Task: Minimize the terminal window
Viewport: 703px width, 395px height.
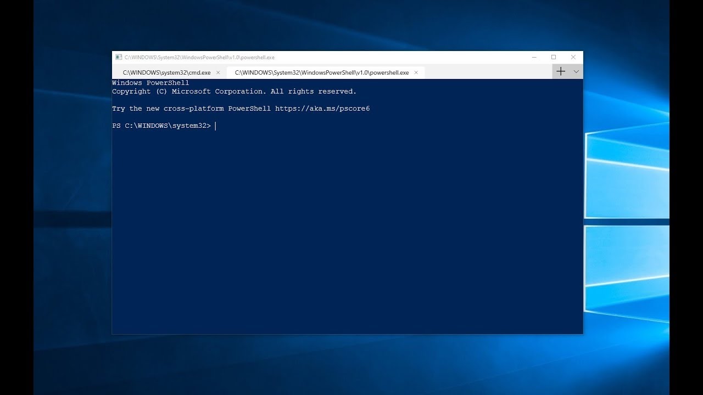Action: tap(534, 57)
